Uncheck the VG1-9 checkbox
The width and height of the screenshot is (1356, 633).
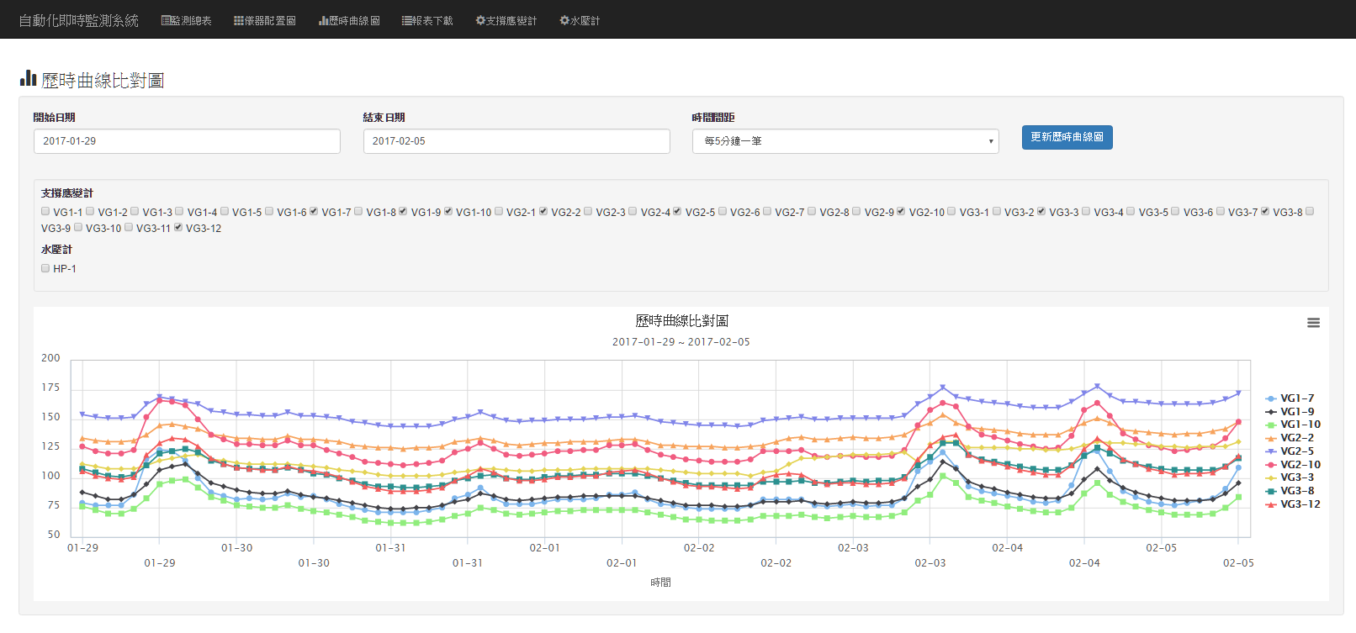pyautogui.click(x=403, y=212)
